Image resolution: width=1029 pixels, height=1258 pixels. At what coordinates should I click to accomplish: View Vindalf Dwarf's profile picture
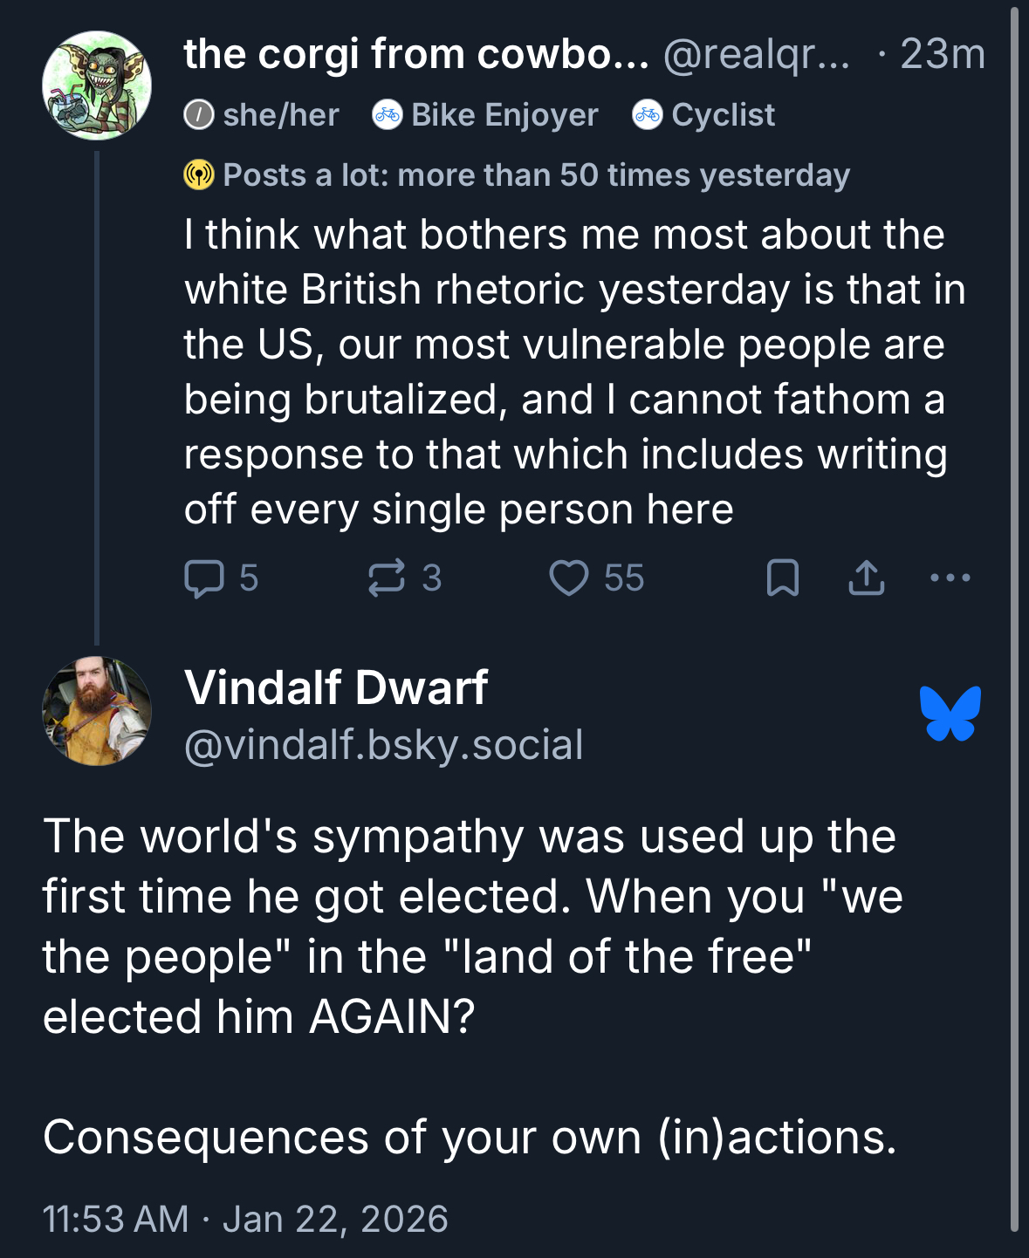(97, 711)
